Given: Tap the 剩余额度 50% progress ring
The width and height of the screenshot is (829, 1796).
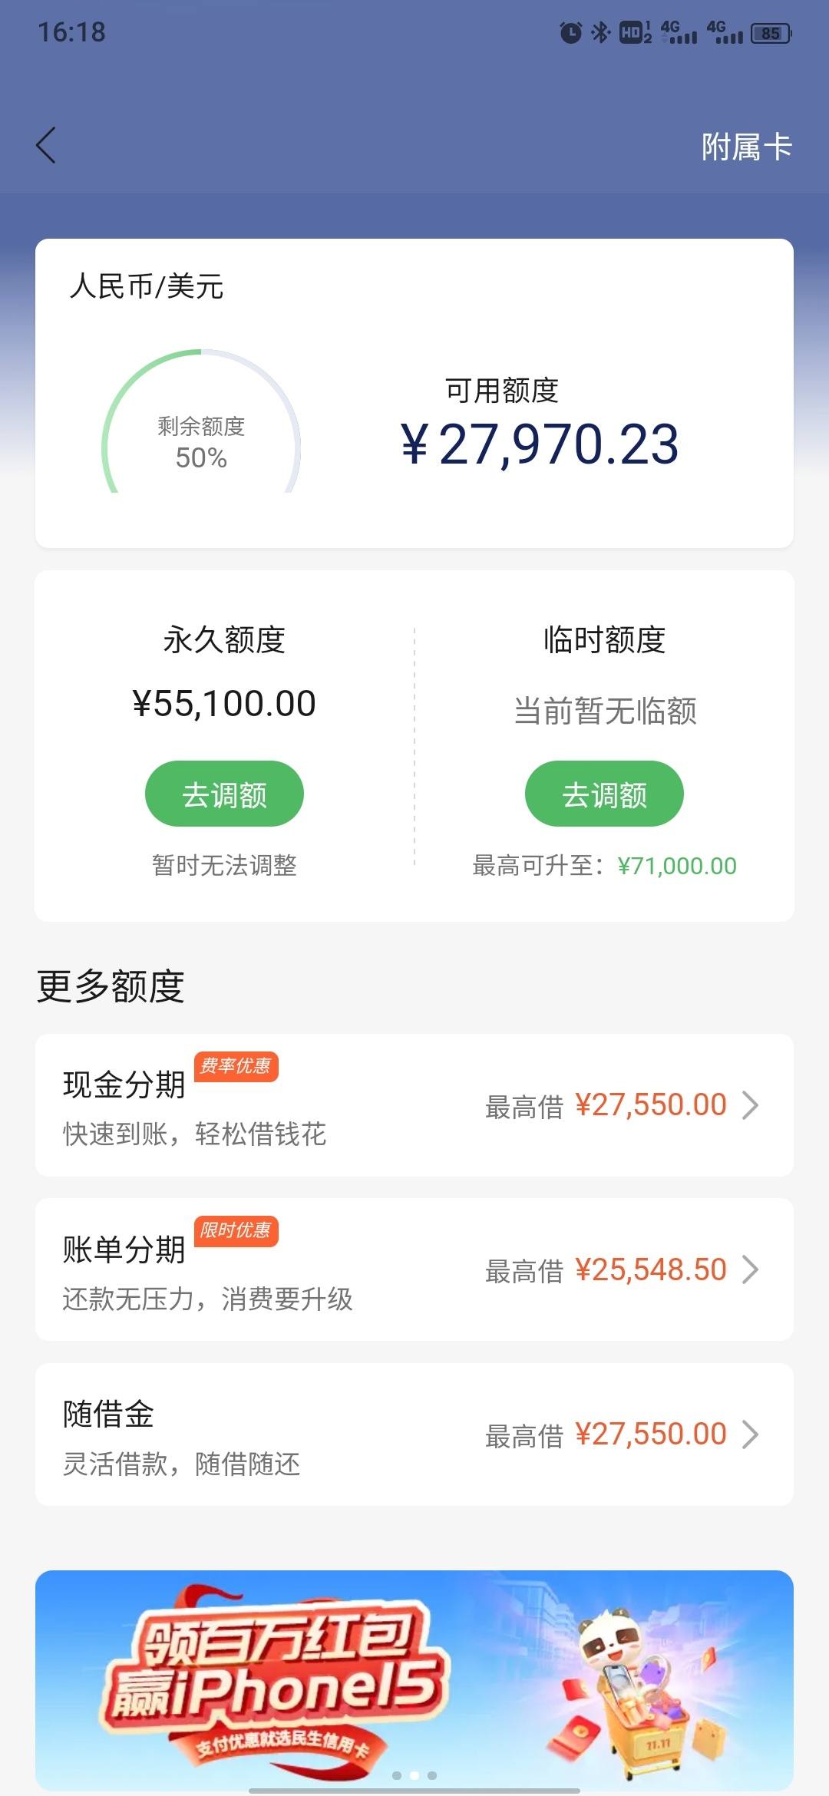Looking at the screenshot, I should point(201,422).
